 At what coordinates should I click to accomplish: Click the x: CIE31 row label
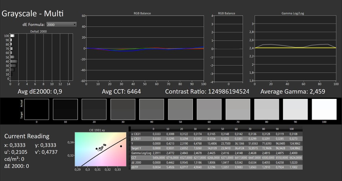pos(136,134)
